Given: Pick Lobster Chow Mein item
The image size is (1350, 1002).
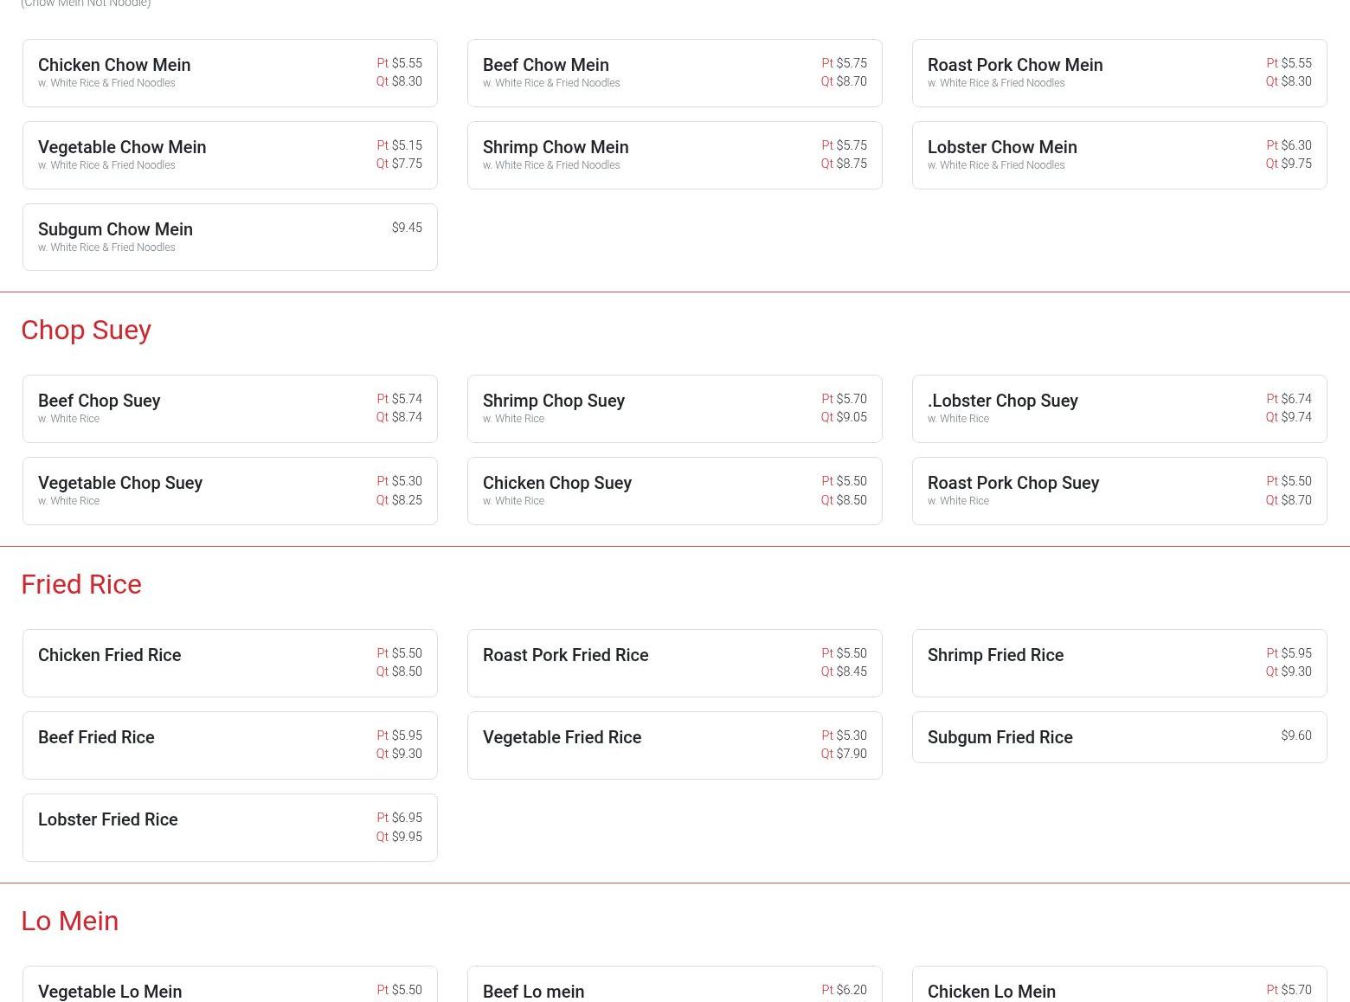Looking at the screenshot, I should [x=1119, y=155].
